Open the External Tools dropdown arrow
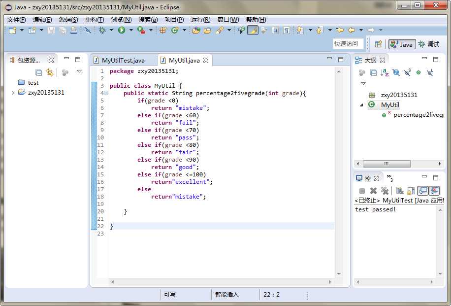The image size is (451, 306). click(x=151, y=30)
